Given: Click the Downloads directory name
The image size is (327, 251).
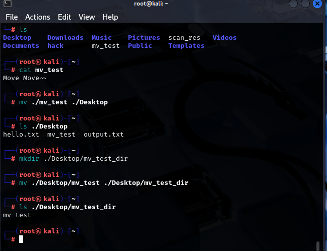Looking at the screenshot, I should tap(66, 38).
